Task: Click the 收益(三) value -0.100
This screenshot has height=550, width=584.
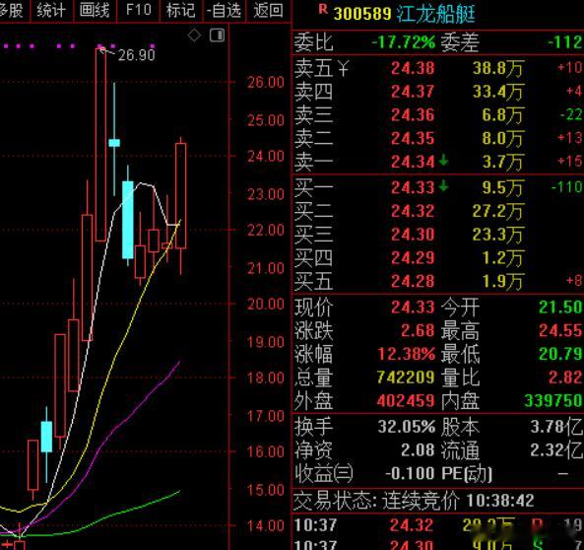Action: [x=410, y=474]
